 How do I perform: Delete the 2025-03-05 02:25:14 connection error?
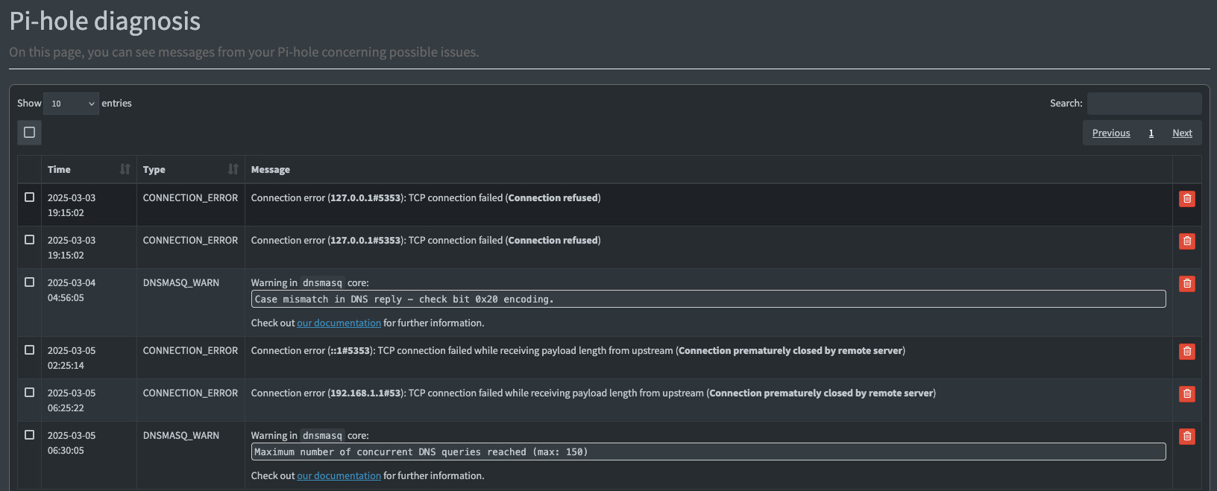coord(1186,351)
